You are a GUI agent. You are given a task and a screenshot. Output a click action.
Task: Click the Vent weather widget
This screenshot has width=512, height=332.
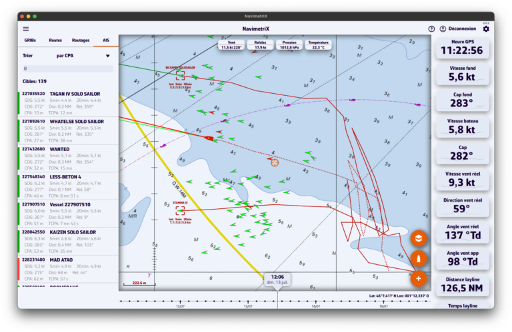[233, 45]
